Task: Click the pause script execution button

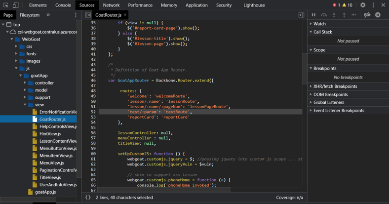Action: coord(313,15)
